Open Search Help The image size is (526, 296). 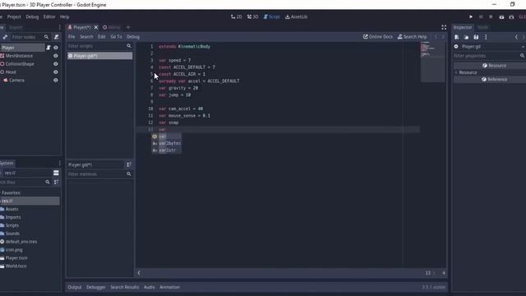click(413, 36)
